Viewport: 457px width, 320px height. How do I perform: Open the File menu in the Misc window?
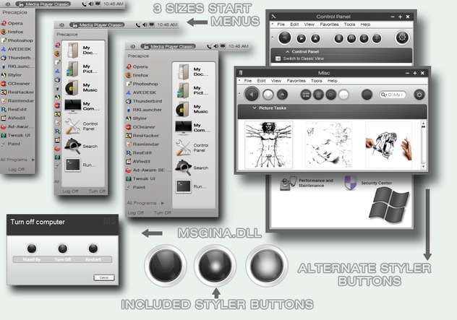tap(248, 81)
